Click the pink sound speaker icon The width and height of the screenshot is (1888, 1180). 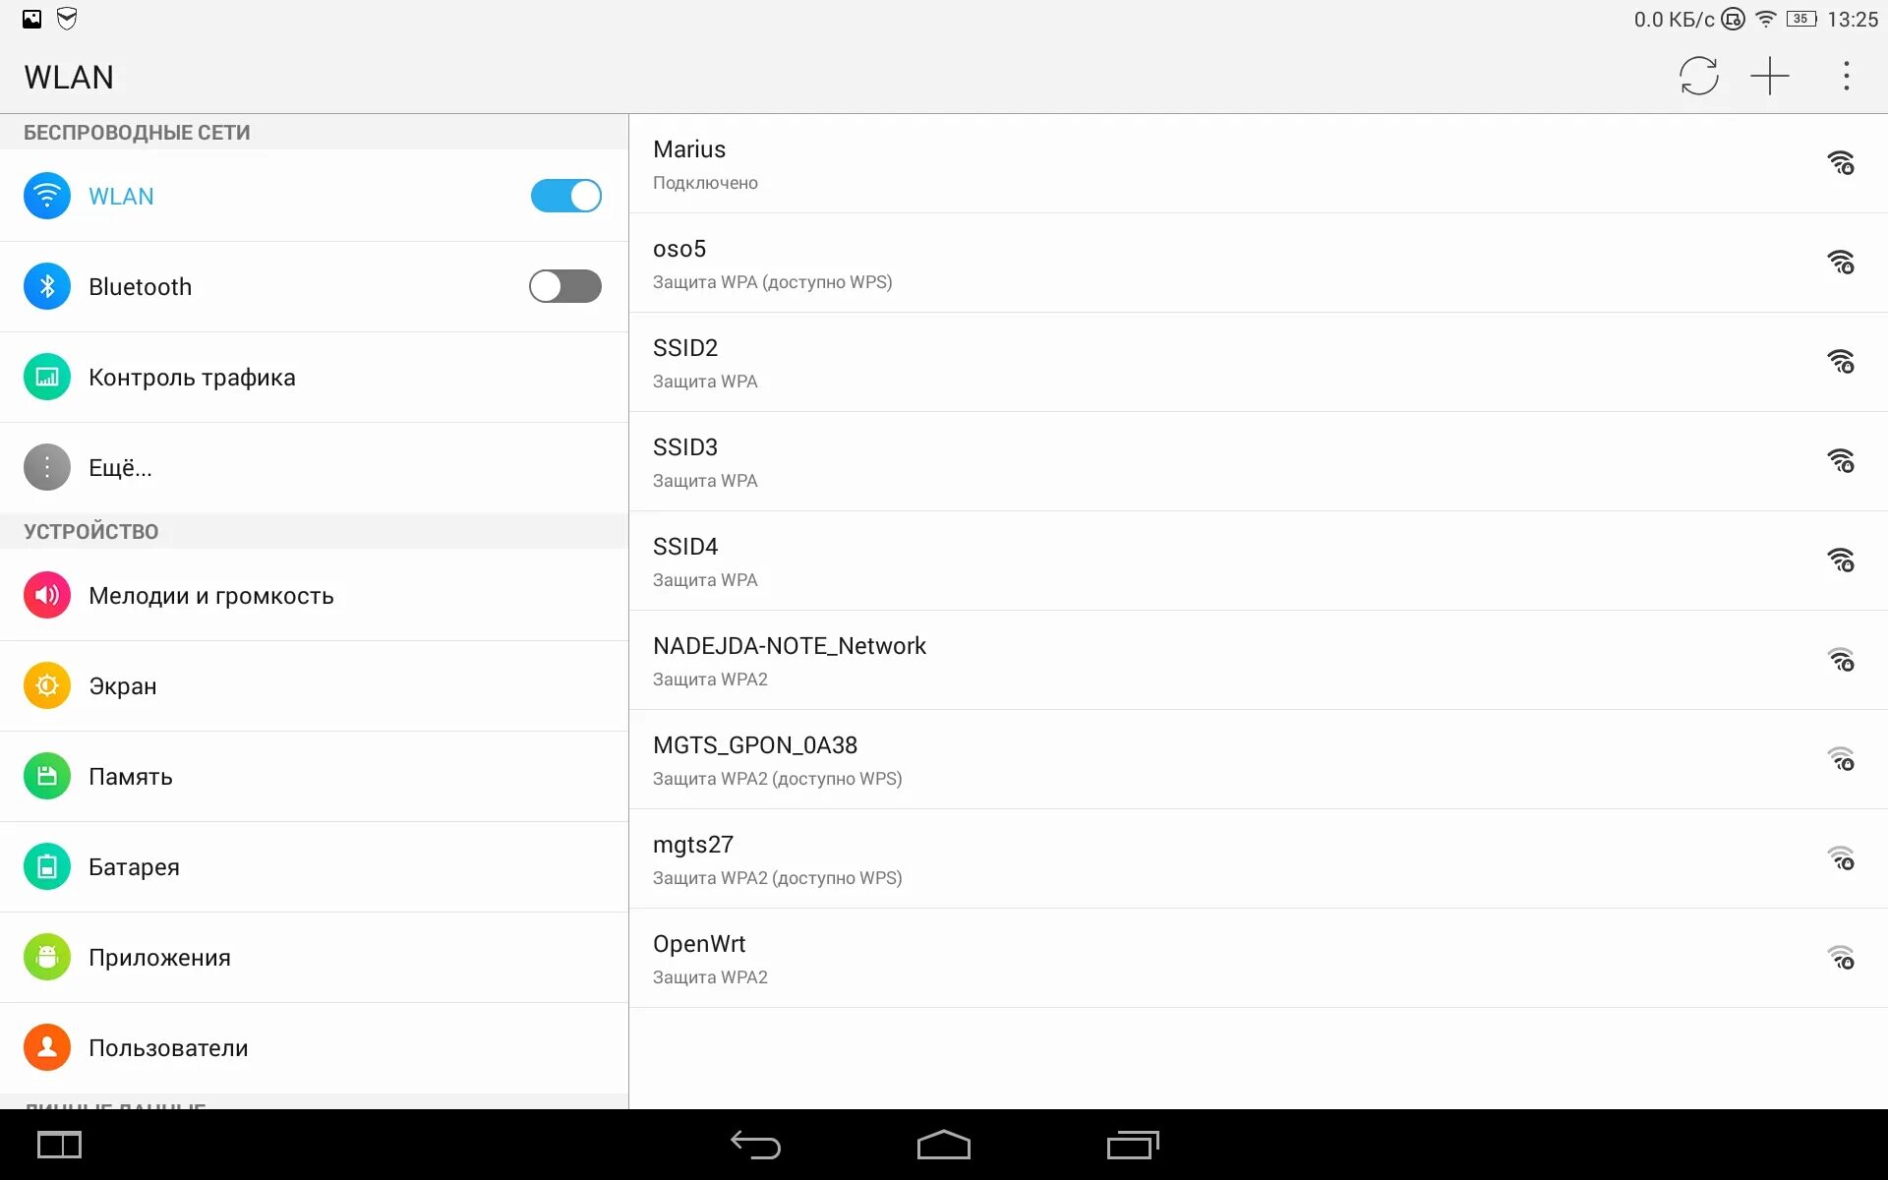click(47, 595)
